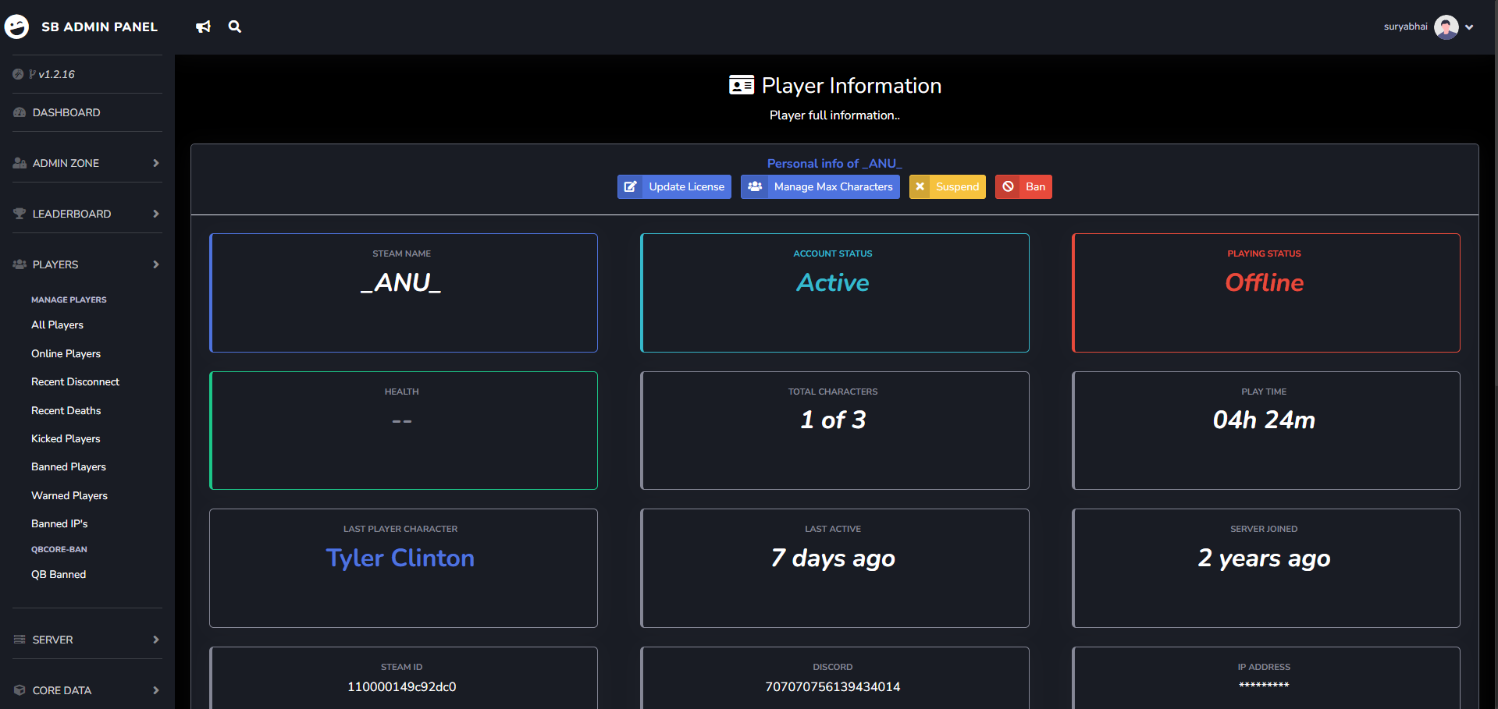Open user dropdown arrow beside avatar
The image size is (1498, 709).
click(1469, 27)
